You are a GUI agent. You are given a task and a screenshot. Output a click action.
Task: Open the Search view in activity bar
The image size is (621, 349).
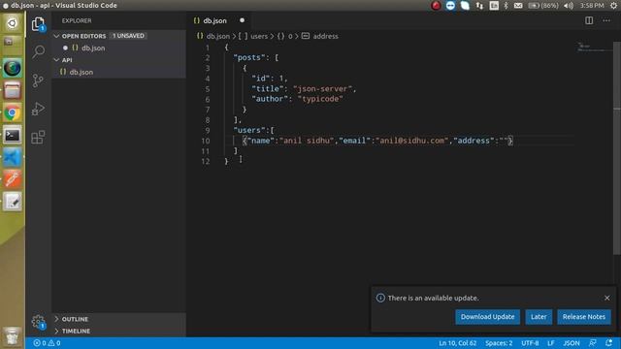tap(38, 51)
